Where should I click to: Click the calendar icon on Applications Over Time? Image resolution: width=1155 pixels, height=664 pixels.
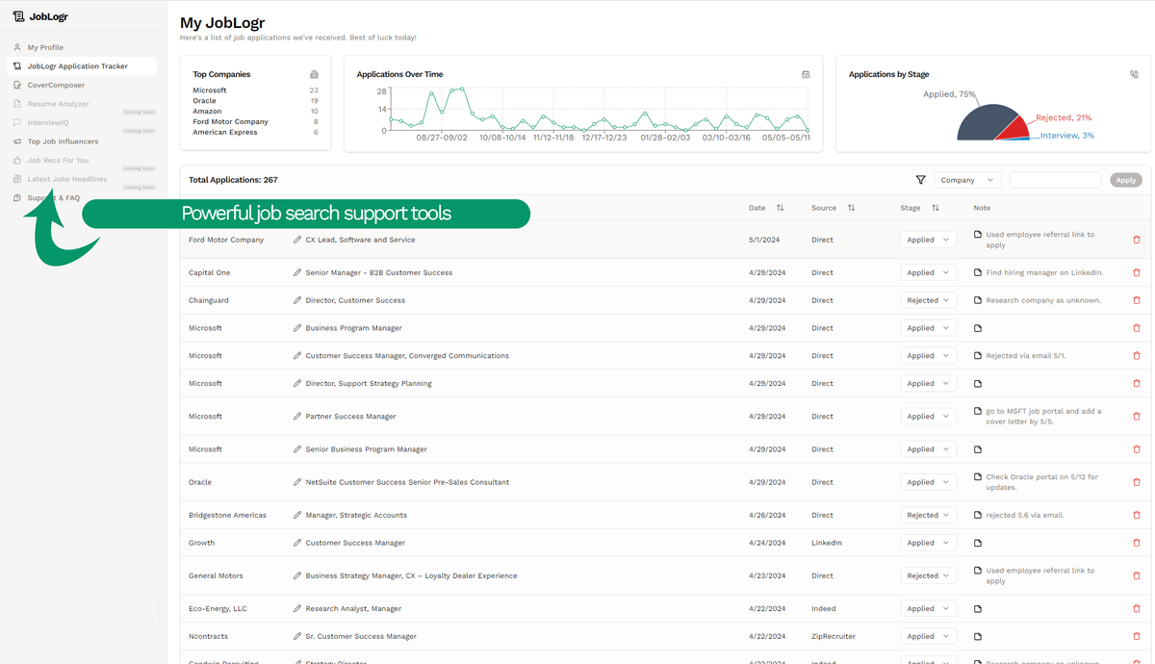tap(806, 74)
